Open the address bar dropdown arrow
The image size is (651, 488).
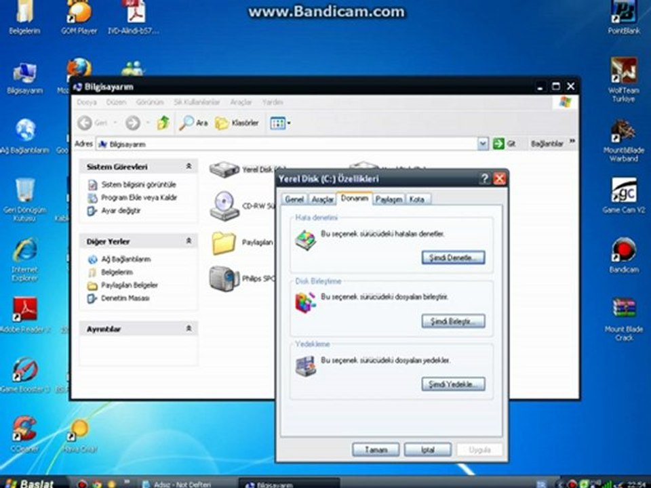click(x=482, y=144)
